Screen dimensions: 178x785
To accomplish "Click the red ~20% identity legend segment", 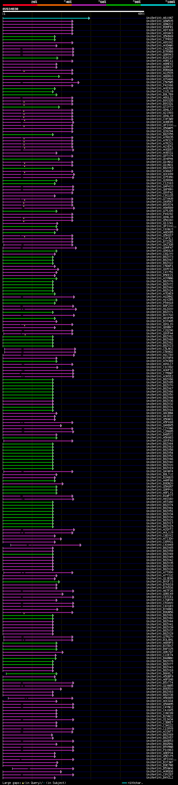I will tap(20, 5).
